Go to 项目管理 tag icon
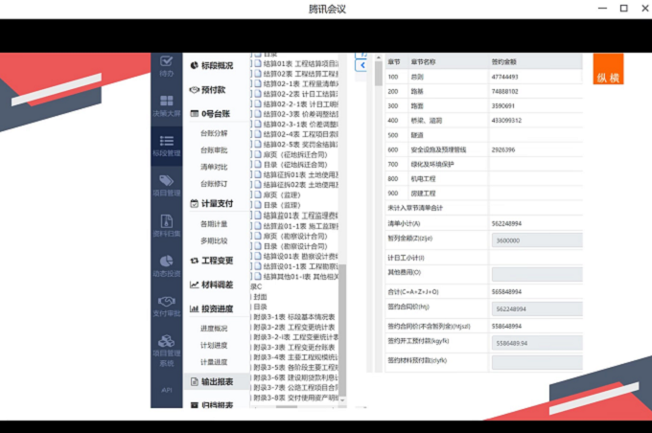 pos(166,184)
